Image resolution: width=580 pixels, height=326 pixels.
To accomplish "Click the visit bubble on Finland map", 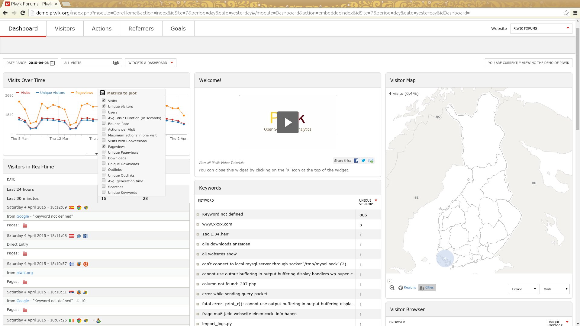I will coord(445,258).
